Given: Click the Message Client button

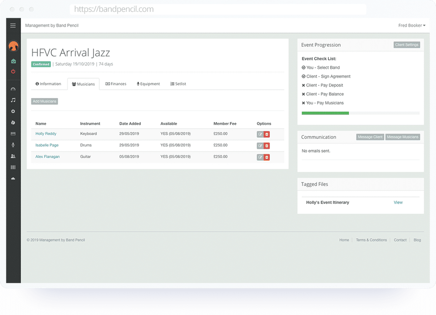Looking at the screenshot, I should pos(370,137).
